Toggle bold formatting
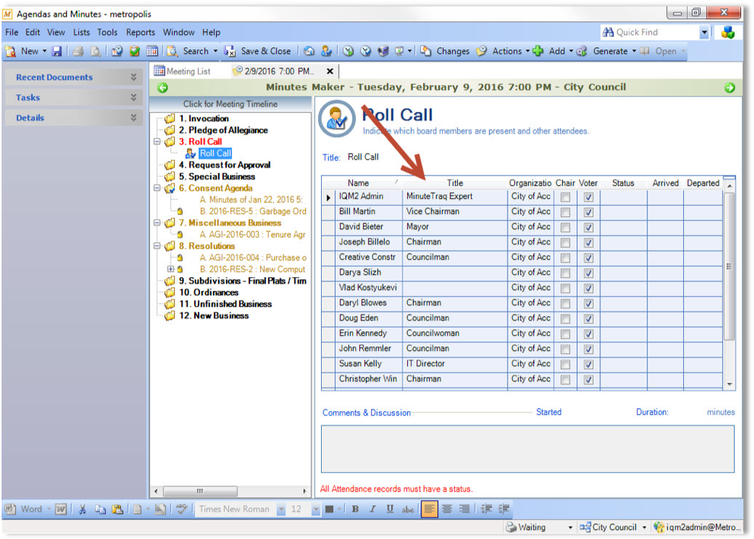The height and width of the screenshot is (539, 754). pos(355,509)
